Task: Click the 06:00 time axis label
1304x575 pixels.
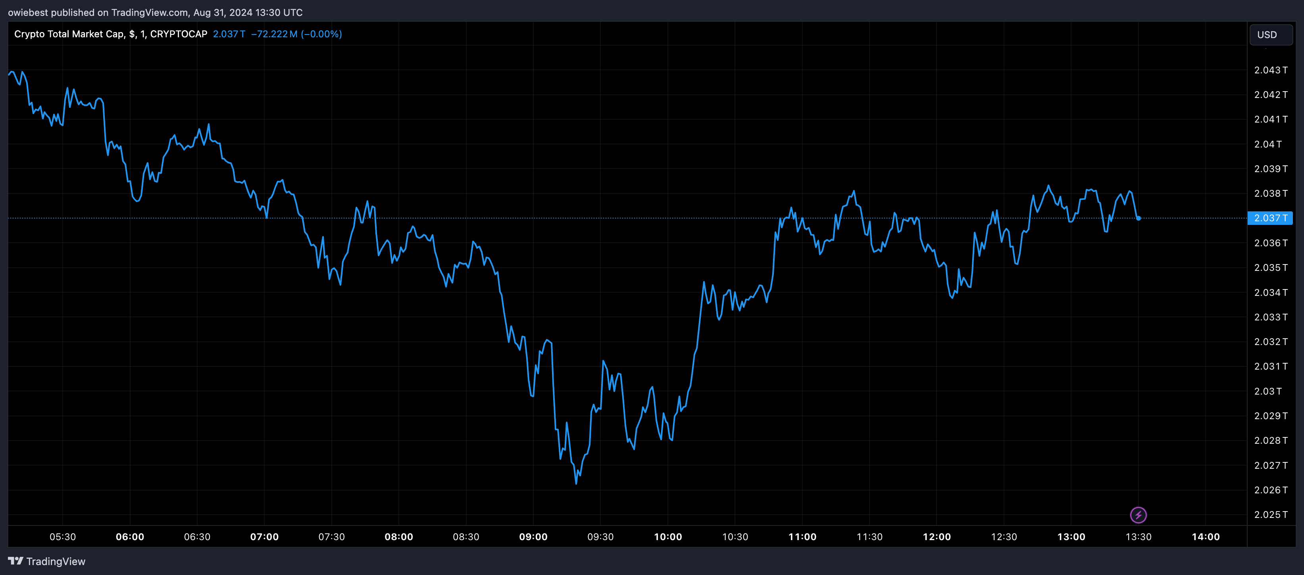Action: coord(130,537)
